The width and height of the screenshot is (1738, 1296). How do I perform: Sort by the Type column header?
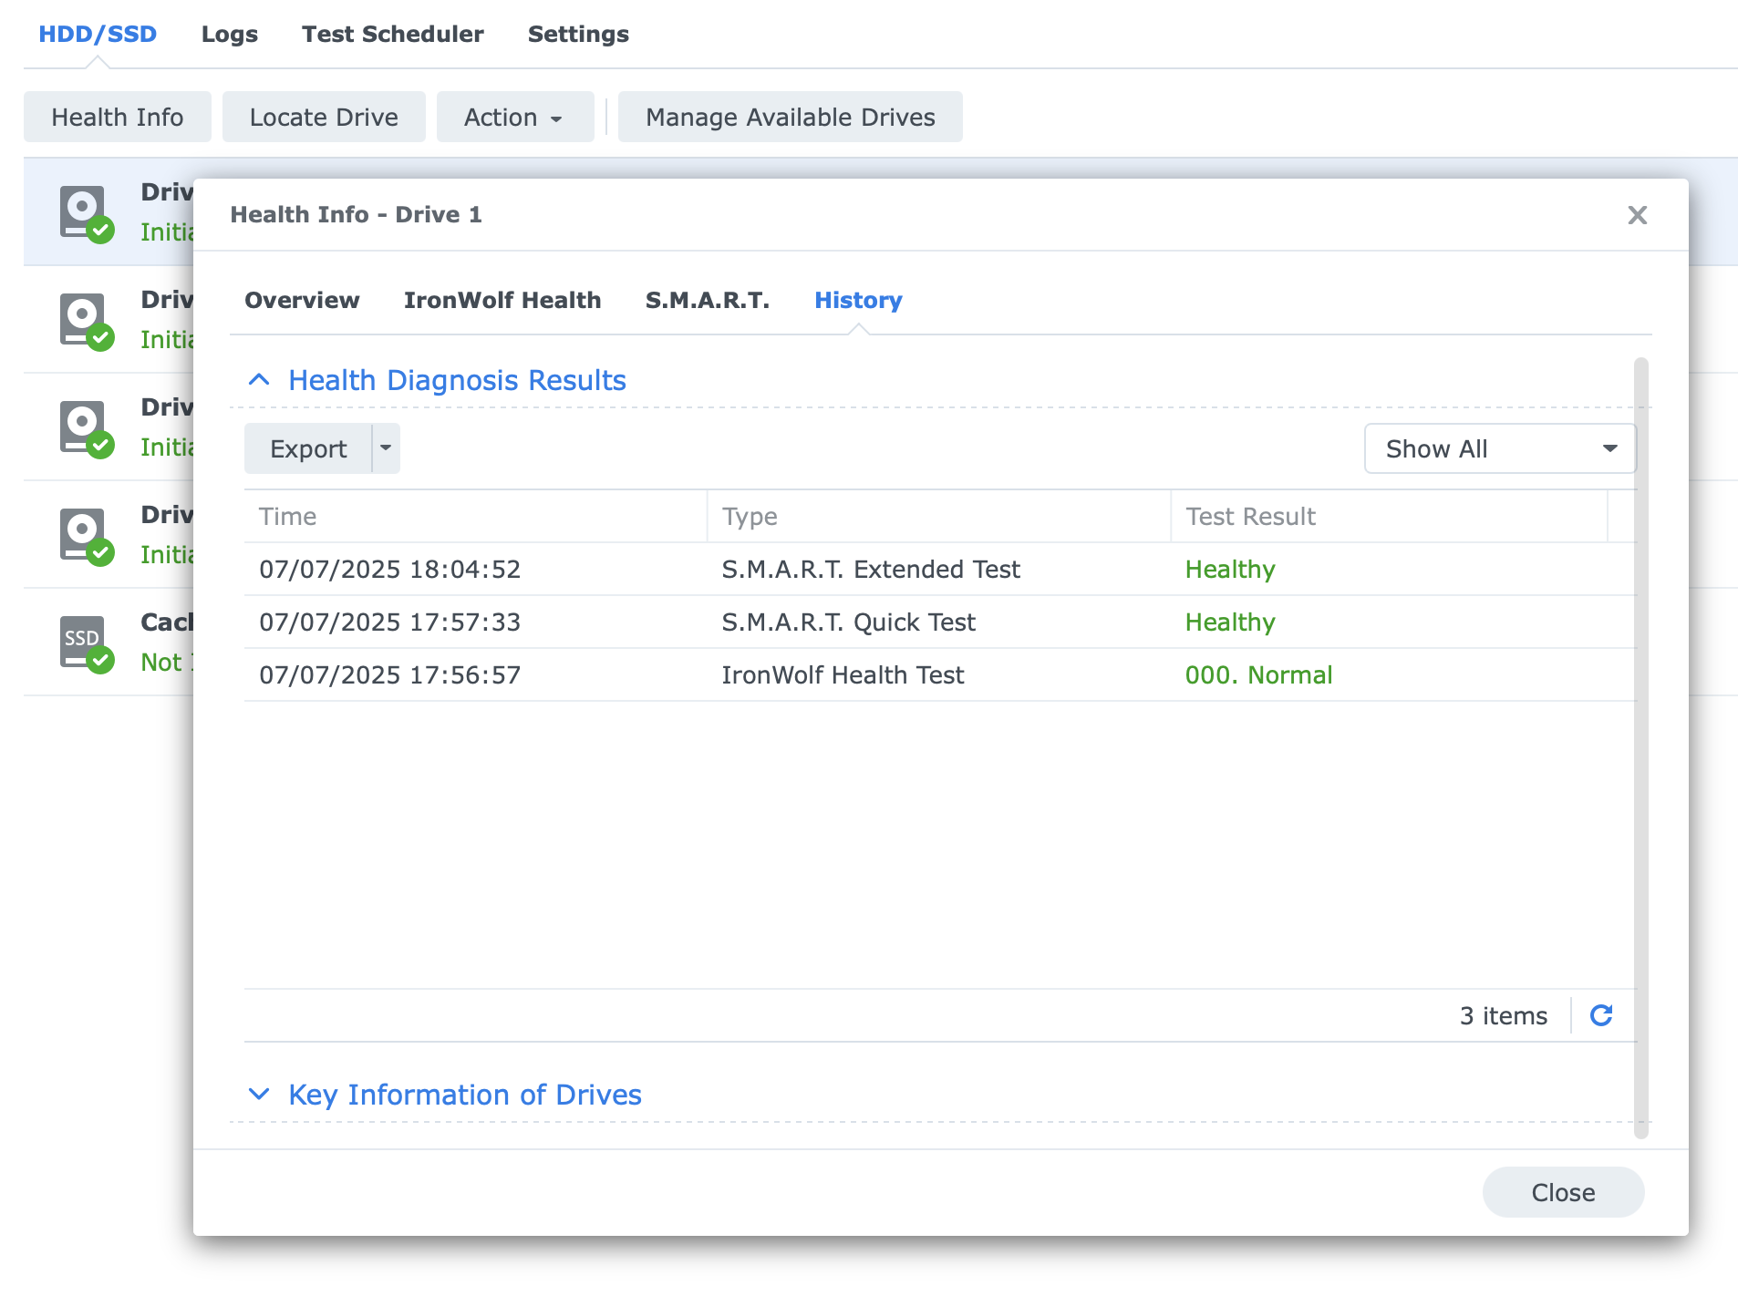(x=939, y=516)
